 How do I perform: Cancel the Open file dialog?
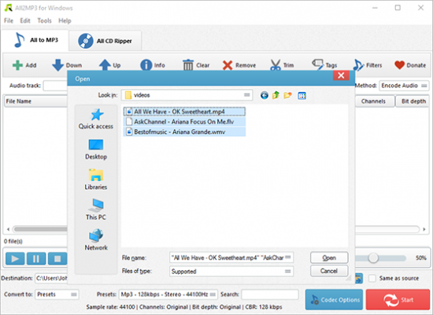tap(329, 271)
